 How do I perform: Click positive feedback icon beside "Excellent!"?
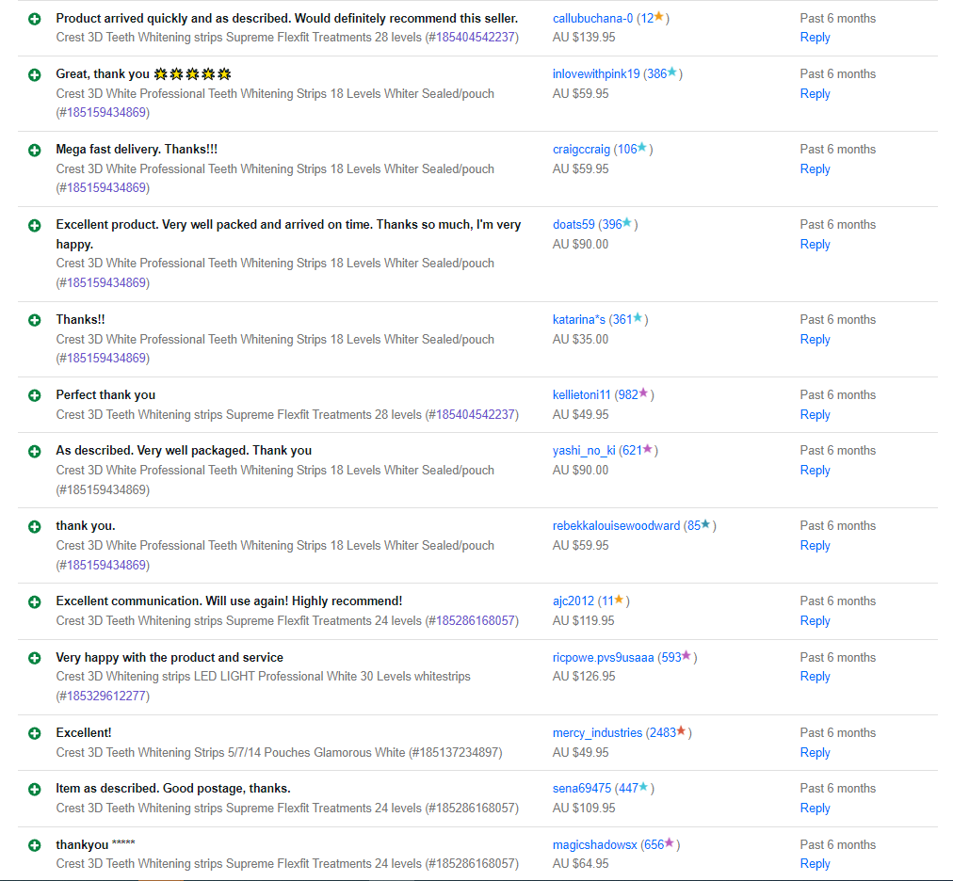click(35, 733)
